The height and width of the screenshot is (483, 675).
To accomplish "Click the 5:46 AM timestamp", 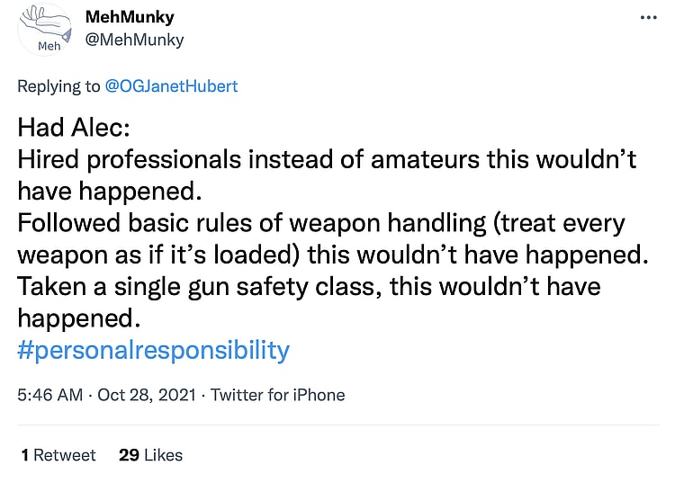I will [x=50, y=395].
